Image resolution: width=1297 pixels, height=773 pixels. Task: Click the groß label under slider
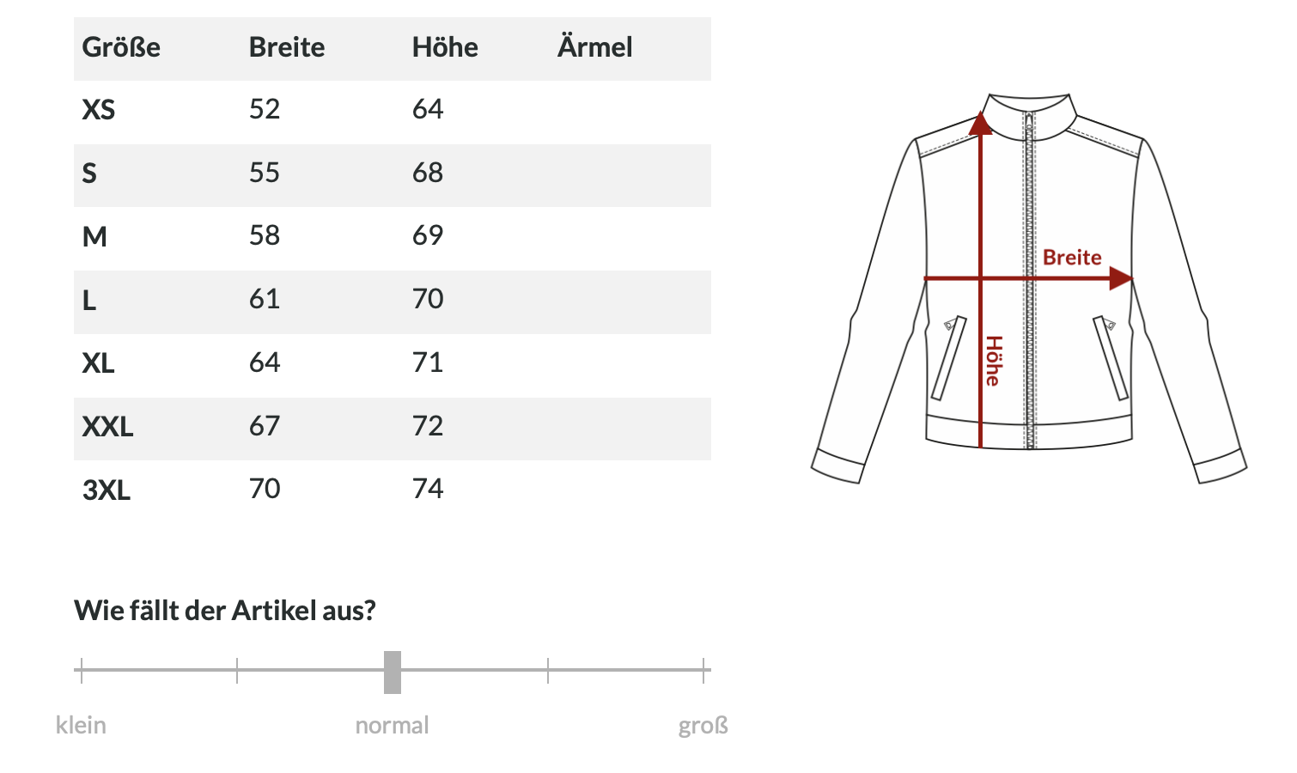[x=703, y=725]
